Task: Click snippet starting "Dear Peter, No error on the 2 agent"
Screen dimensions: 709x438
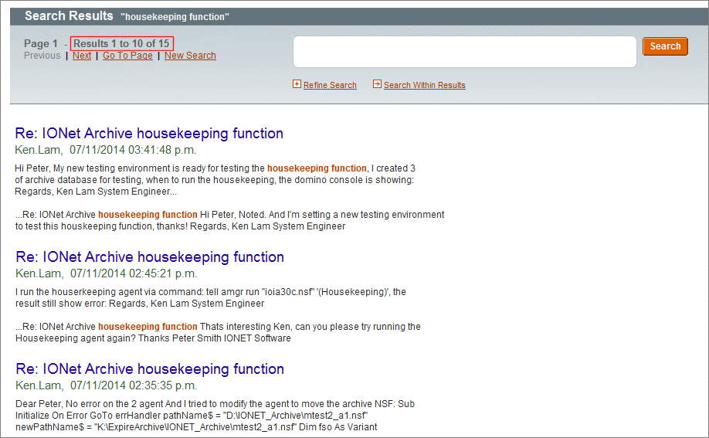Action: pyautogui.click(x=215, y=416)
